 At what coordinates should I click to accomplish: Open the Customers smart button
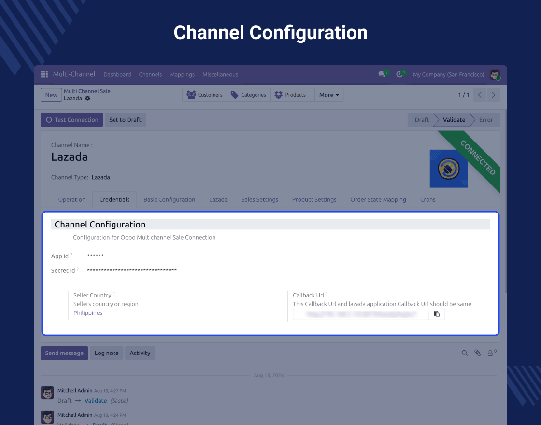coord(205,95)
